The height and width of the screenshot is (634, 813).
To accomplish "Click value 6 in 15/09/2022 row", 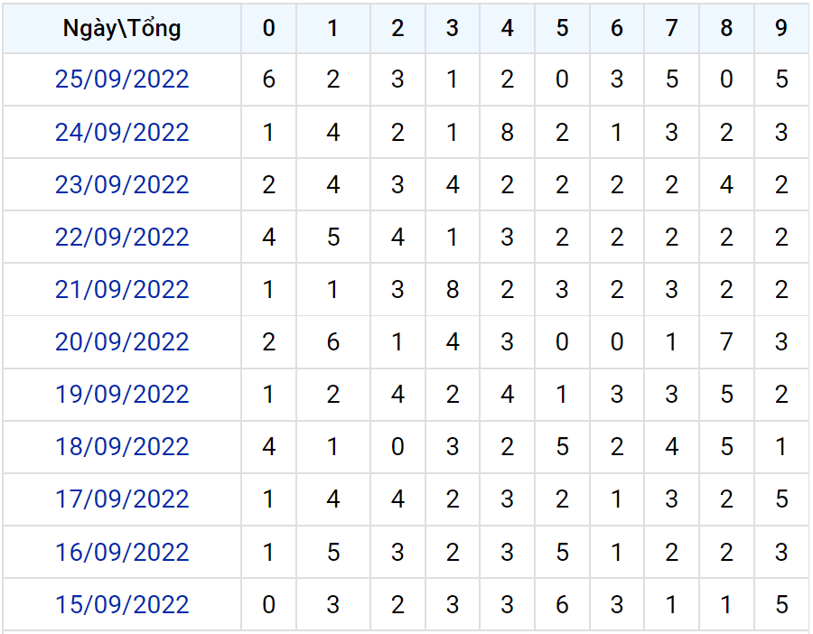I will pos(562,604).
